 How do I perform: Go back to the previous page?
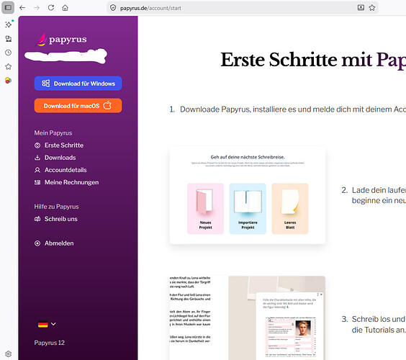pyautogui.click(x=22, y=8)
